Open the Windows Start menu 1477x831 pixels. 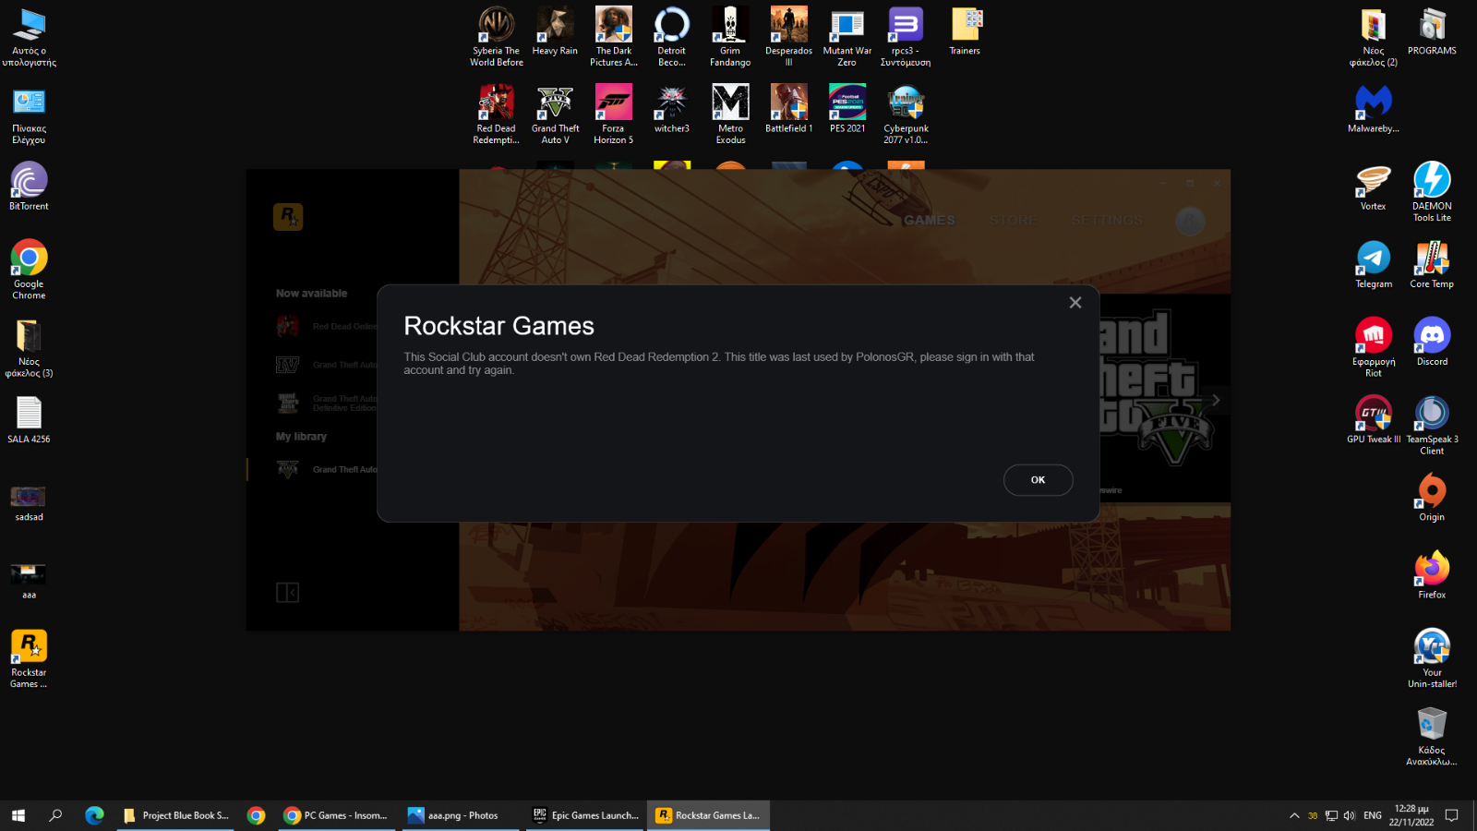[x=18, y=815]
